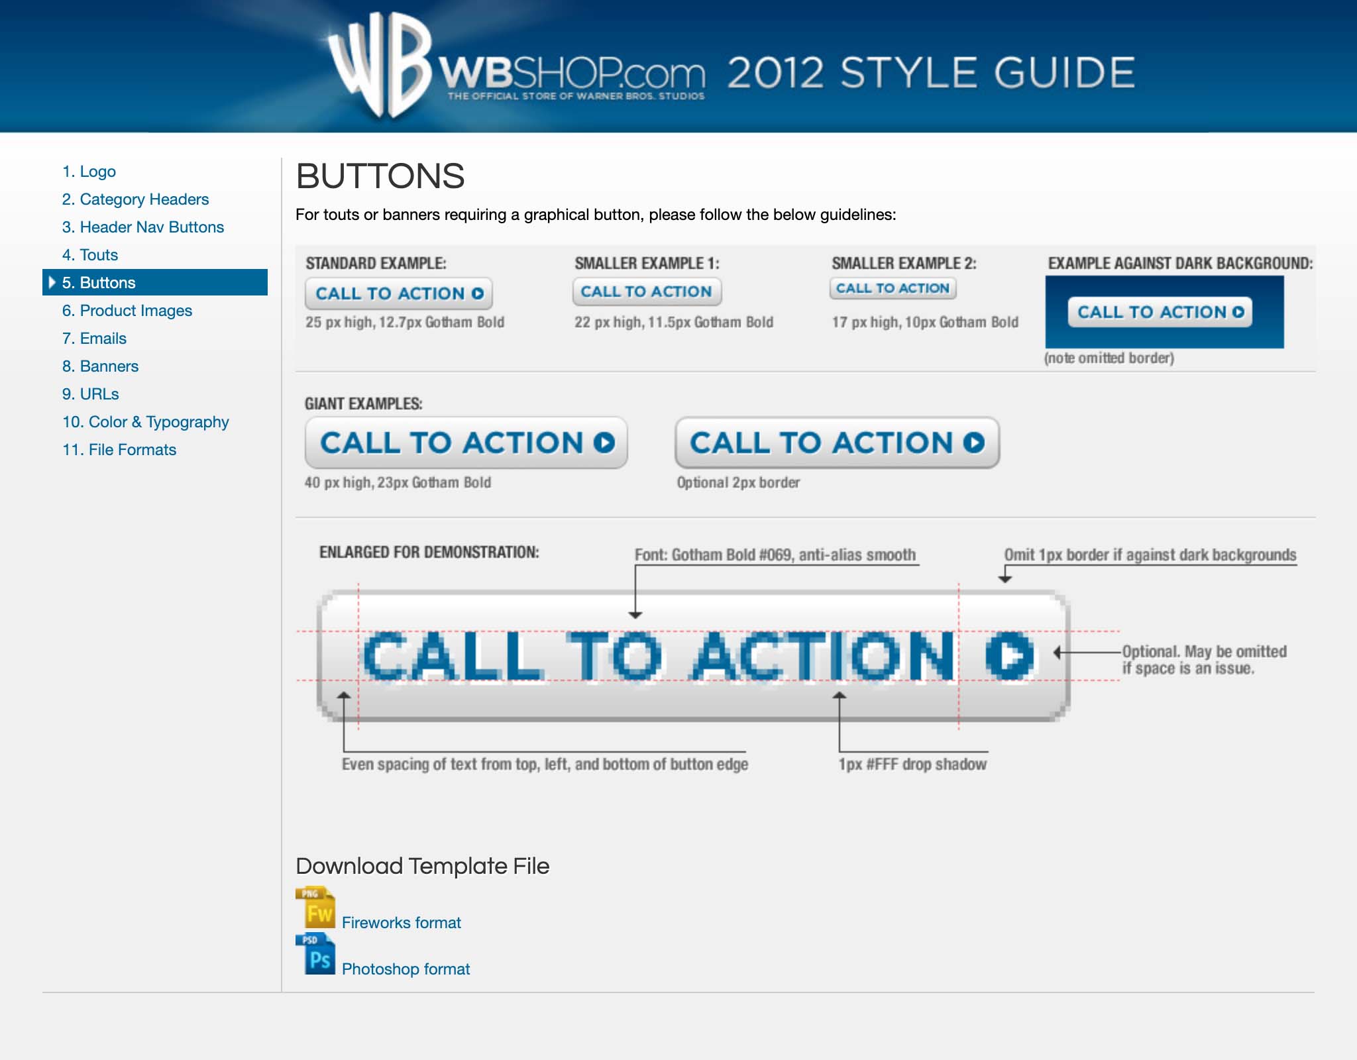Click the Photoshop Ps file icon
Screen dimensions: 1357x1060
316,955
